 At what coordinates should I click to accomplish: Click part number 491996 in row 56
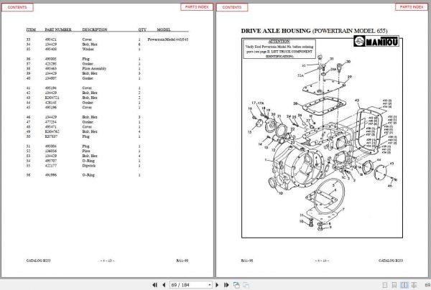pos(51,175)
